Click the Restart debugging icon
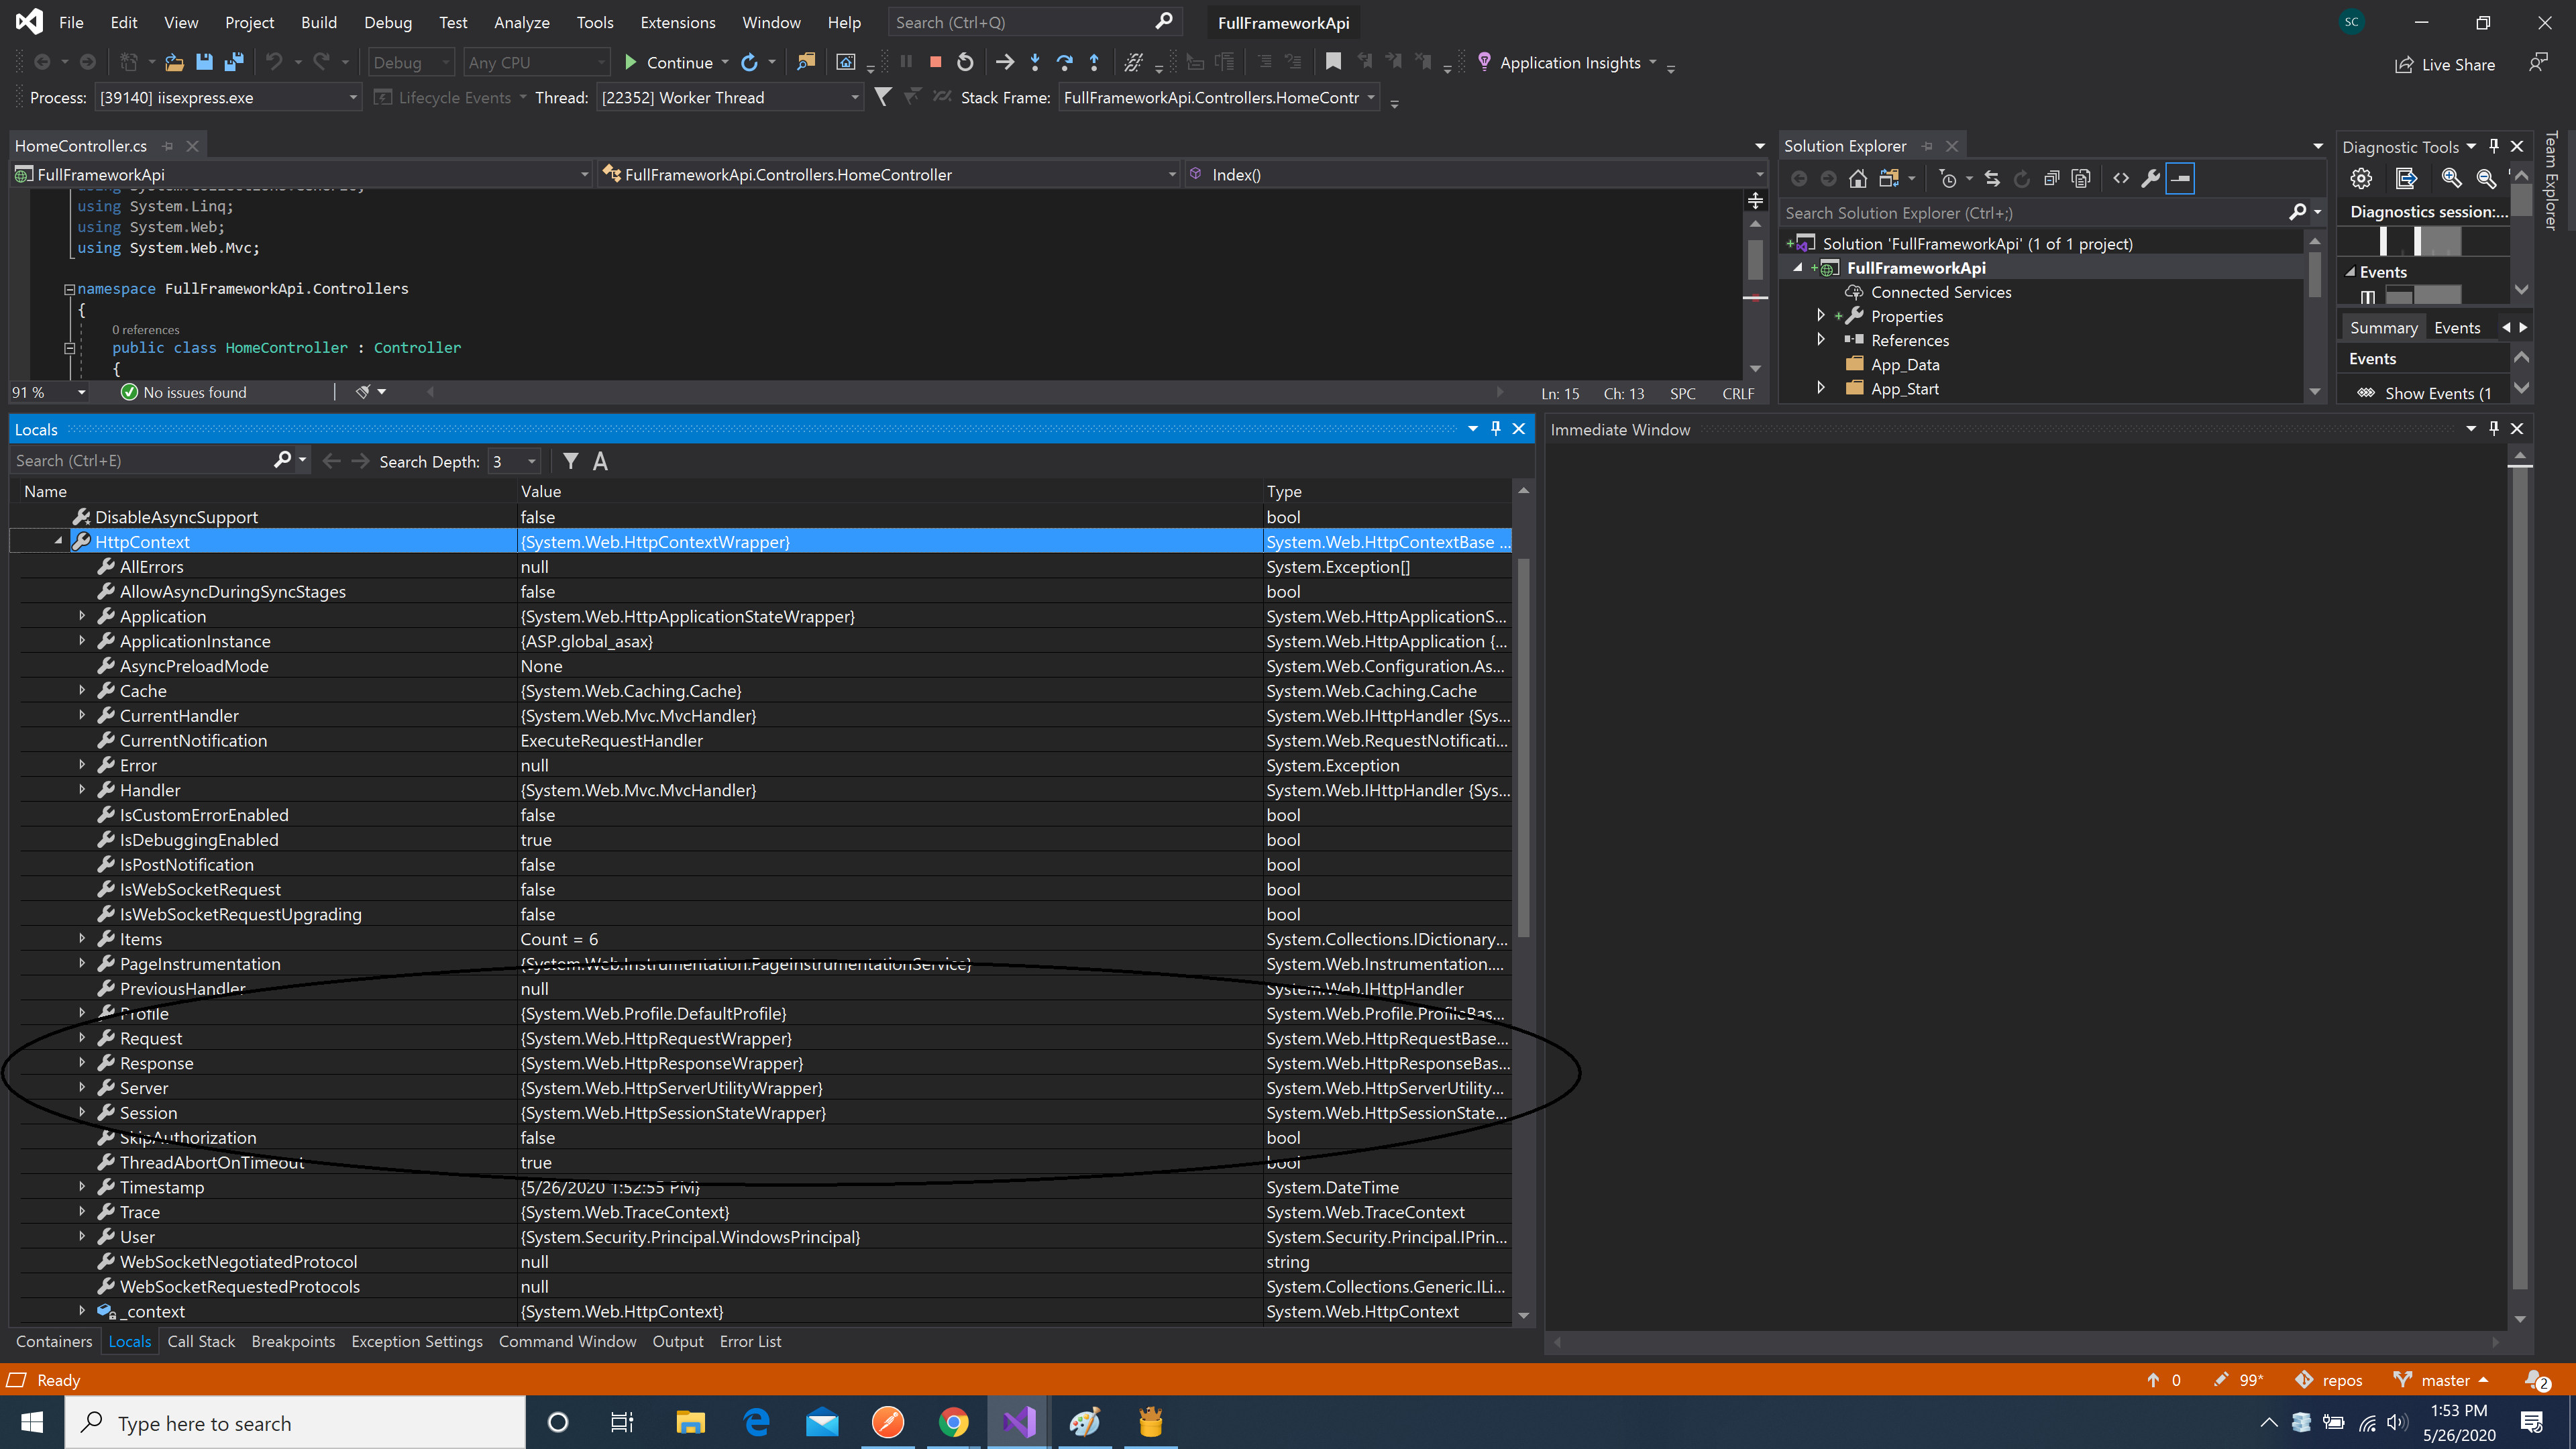This screenshot has height=1449, width=2576. (965, 62)
